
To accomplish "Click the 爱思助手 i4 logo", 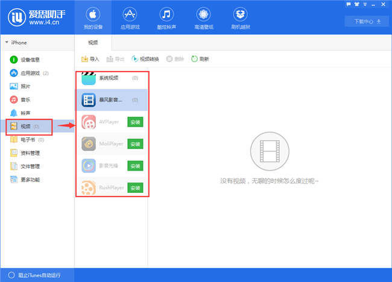I will click(37, 17).
